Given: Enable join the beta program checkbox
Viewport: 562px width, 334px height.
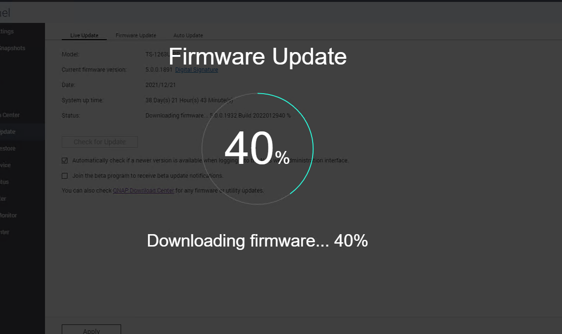Looking at the screenshot, I should tap(65, 176).
